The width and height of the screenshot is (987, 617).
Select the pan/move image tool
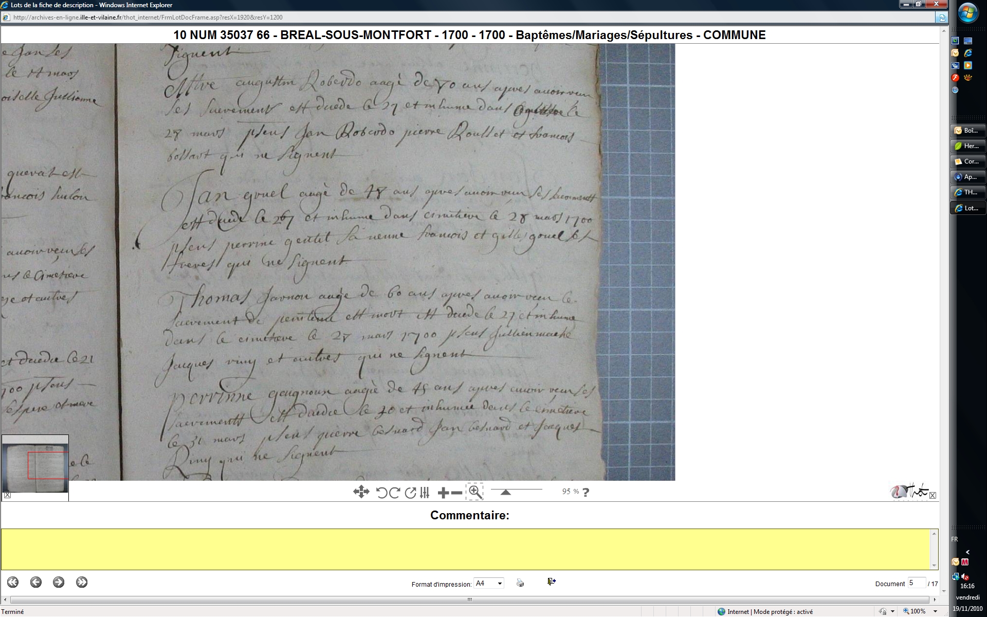(361, 492)
